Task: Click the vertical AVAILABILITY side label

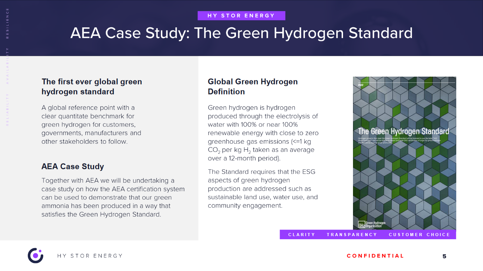Action: (8, 66)
